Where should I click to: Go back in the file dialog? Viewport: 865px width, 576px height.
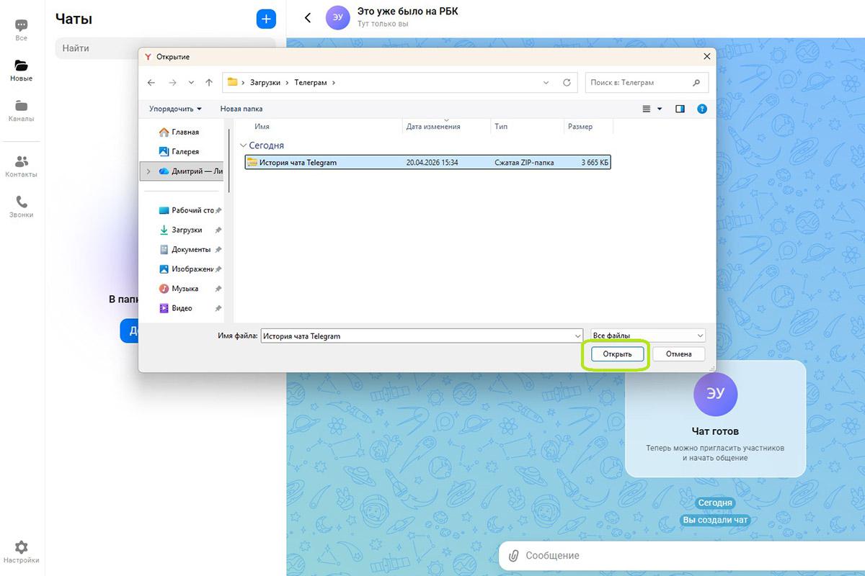(x=151, y=83)
